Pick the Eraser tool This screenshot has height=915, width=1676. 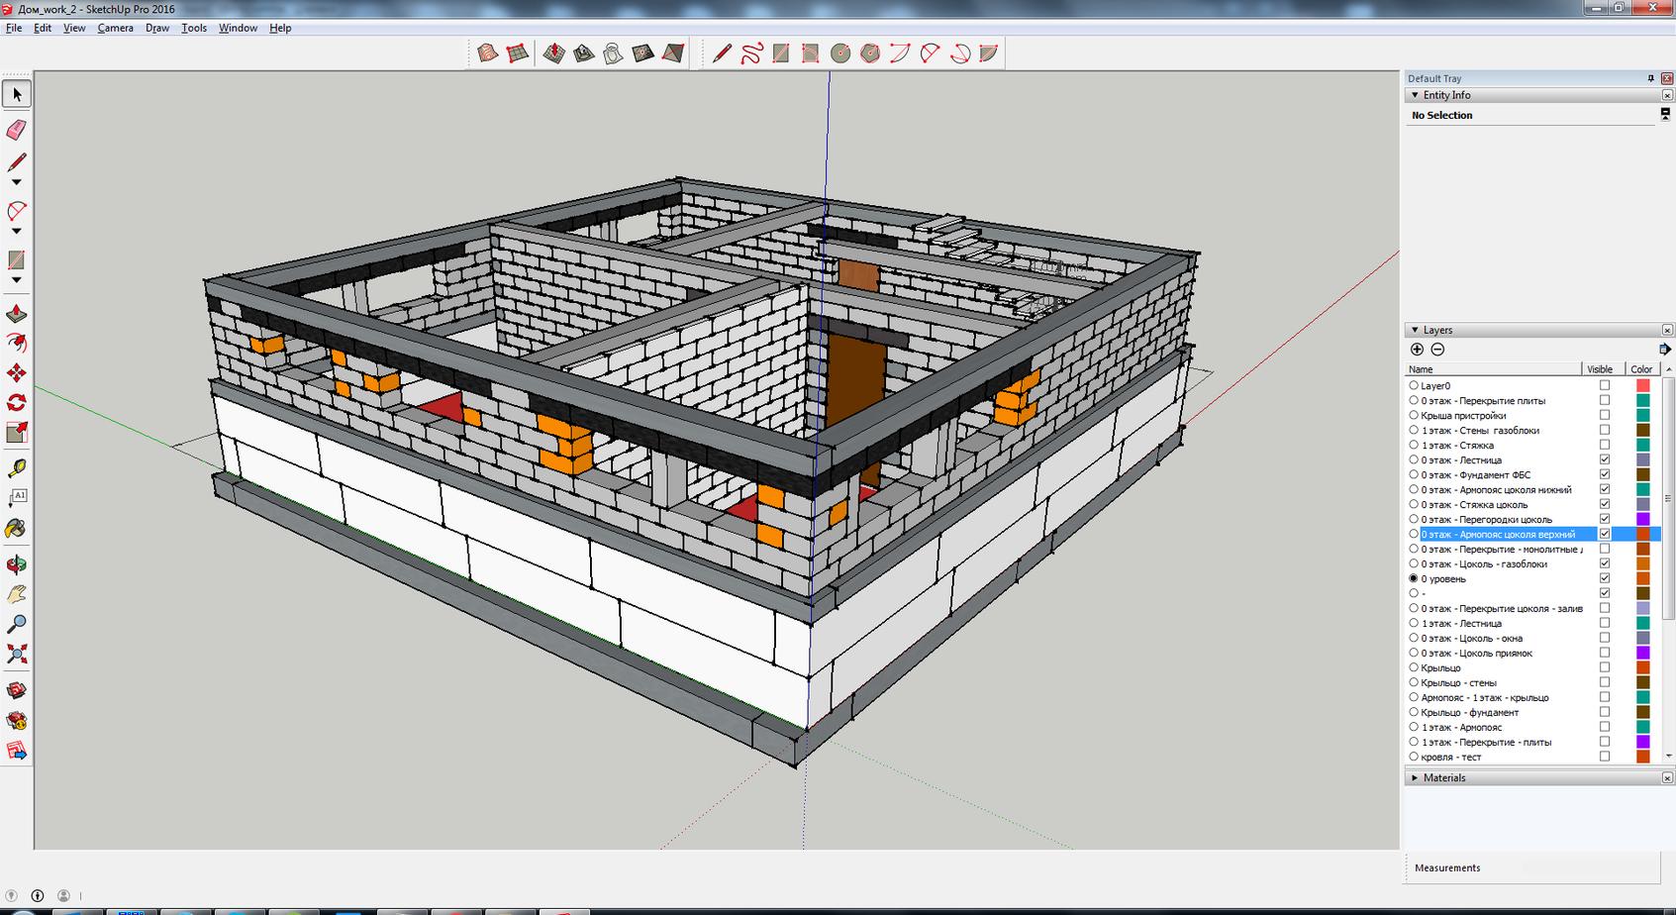tap(16, 130)
